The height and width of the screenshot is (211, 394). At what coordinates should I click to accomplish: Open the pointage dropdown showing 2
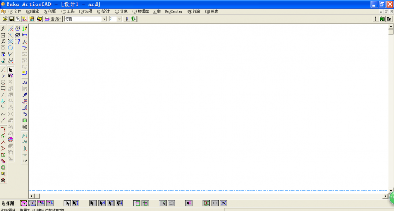tap(119, 19)
